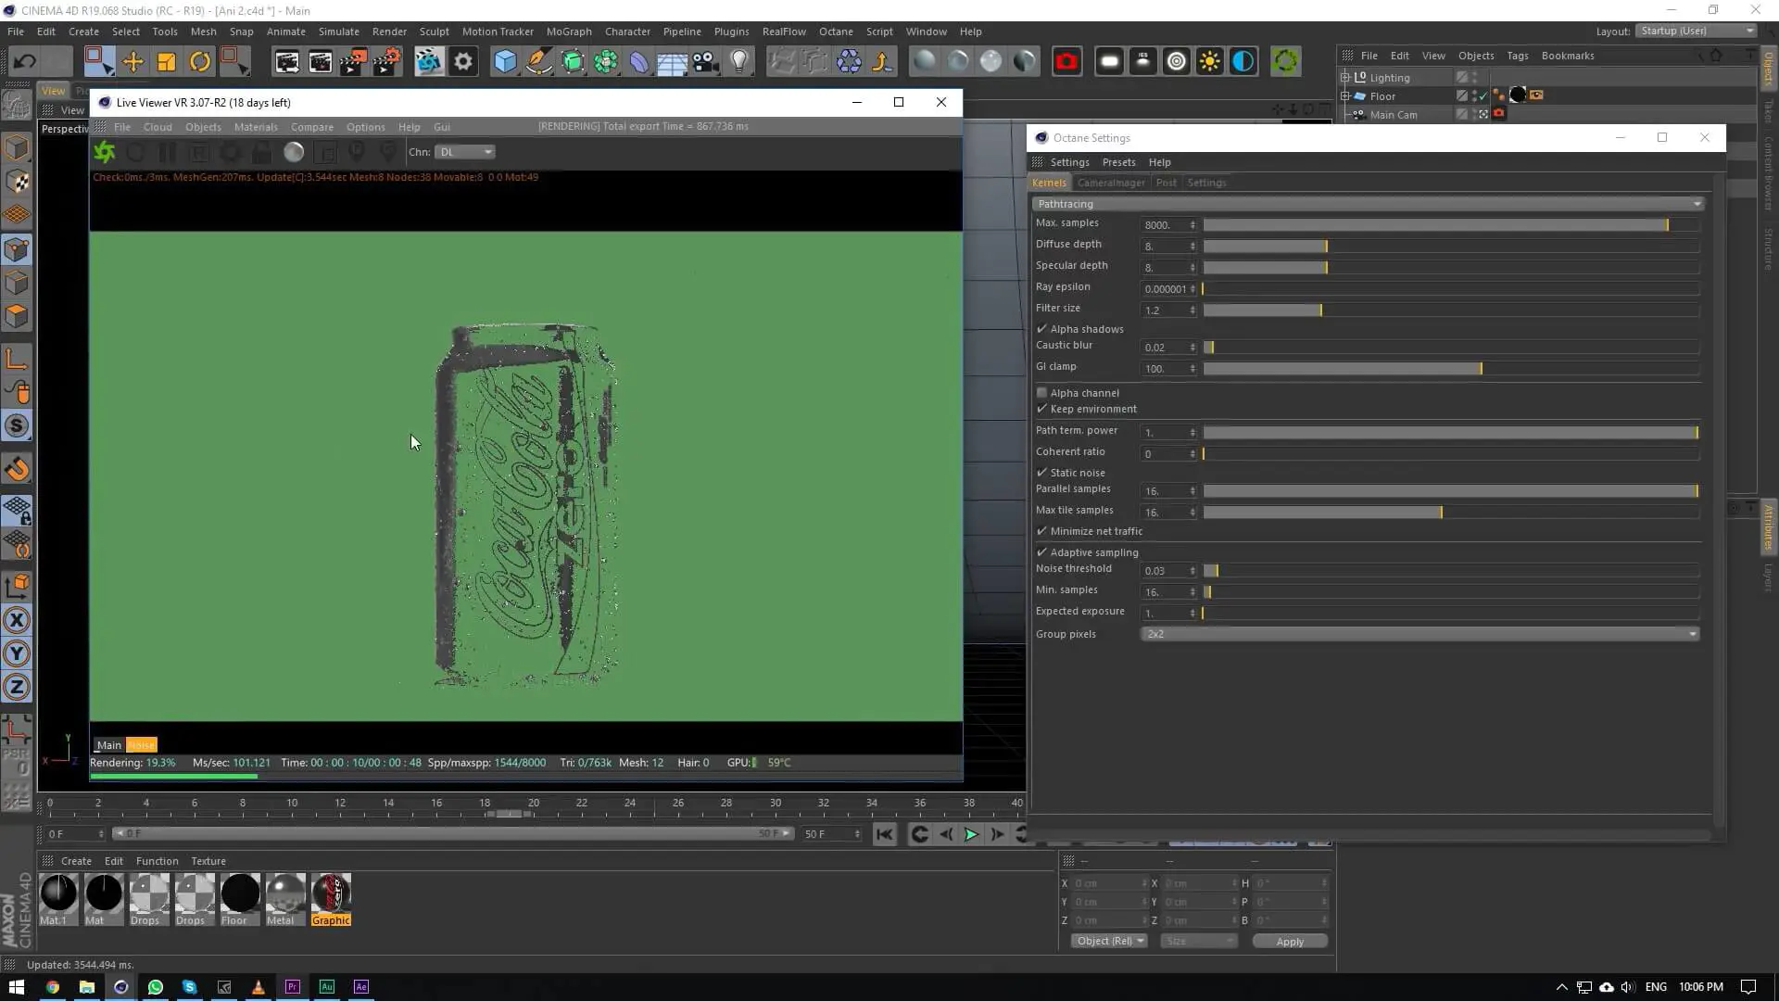Screen dimensions: 1779x1001
Task: Open Adobe Premiere Pro from taskbar
Action: [293, 986]
